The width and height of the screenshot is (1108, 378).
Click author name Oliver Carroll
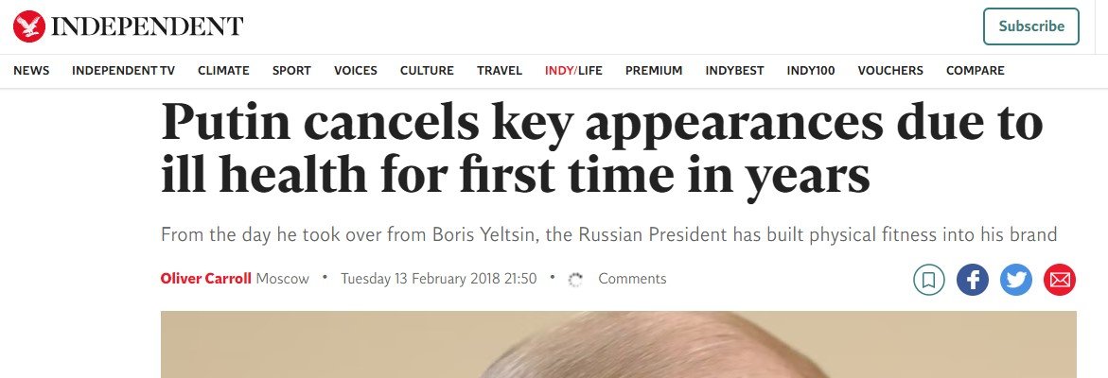(206, 279)
